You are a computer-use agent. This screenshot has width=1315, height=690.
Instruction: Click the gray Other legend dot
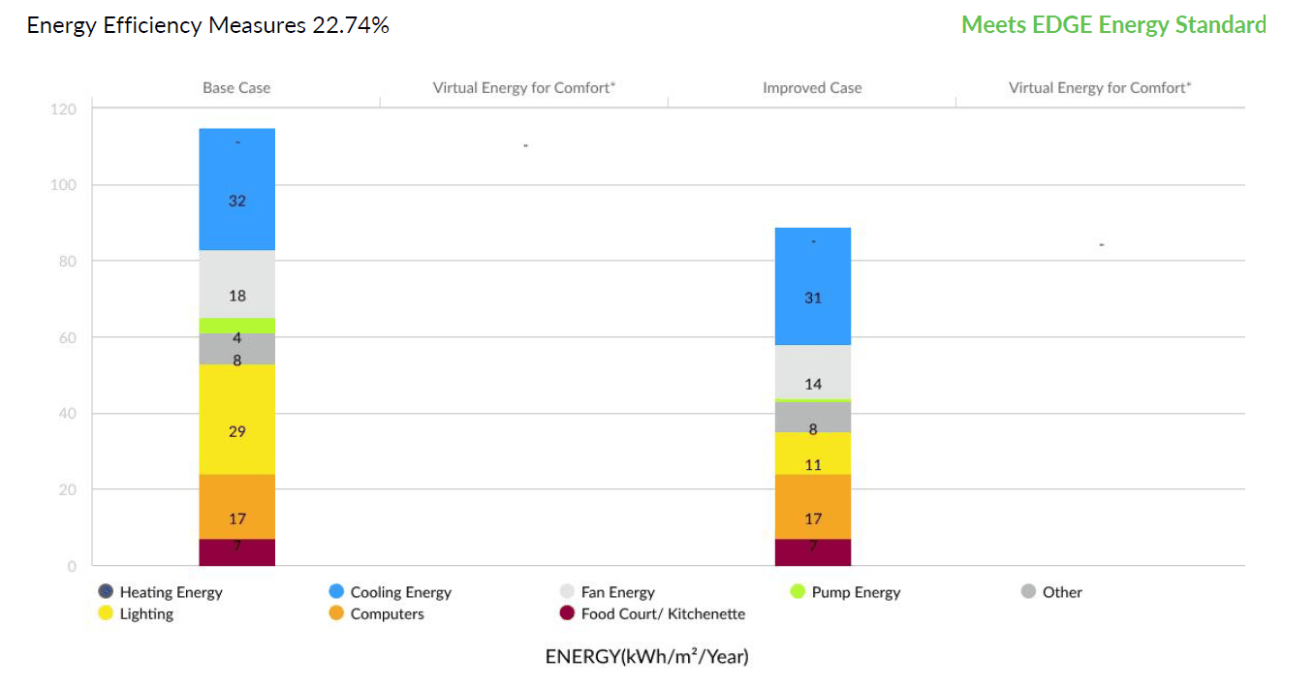[1028, 591]
